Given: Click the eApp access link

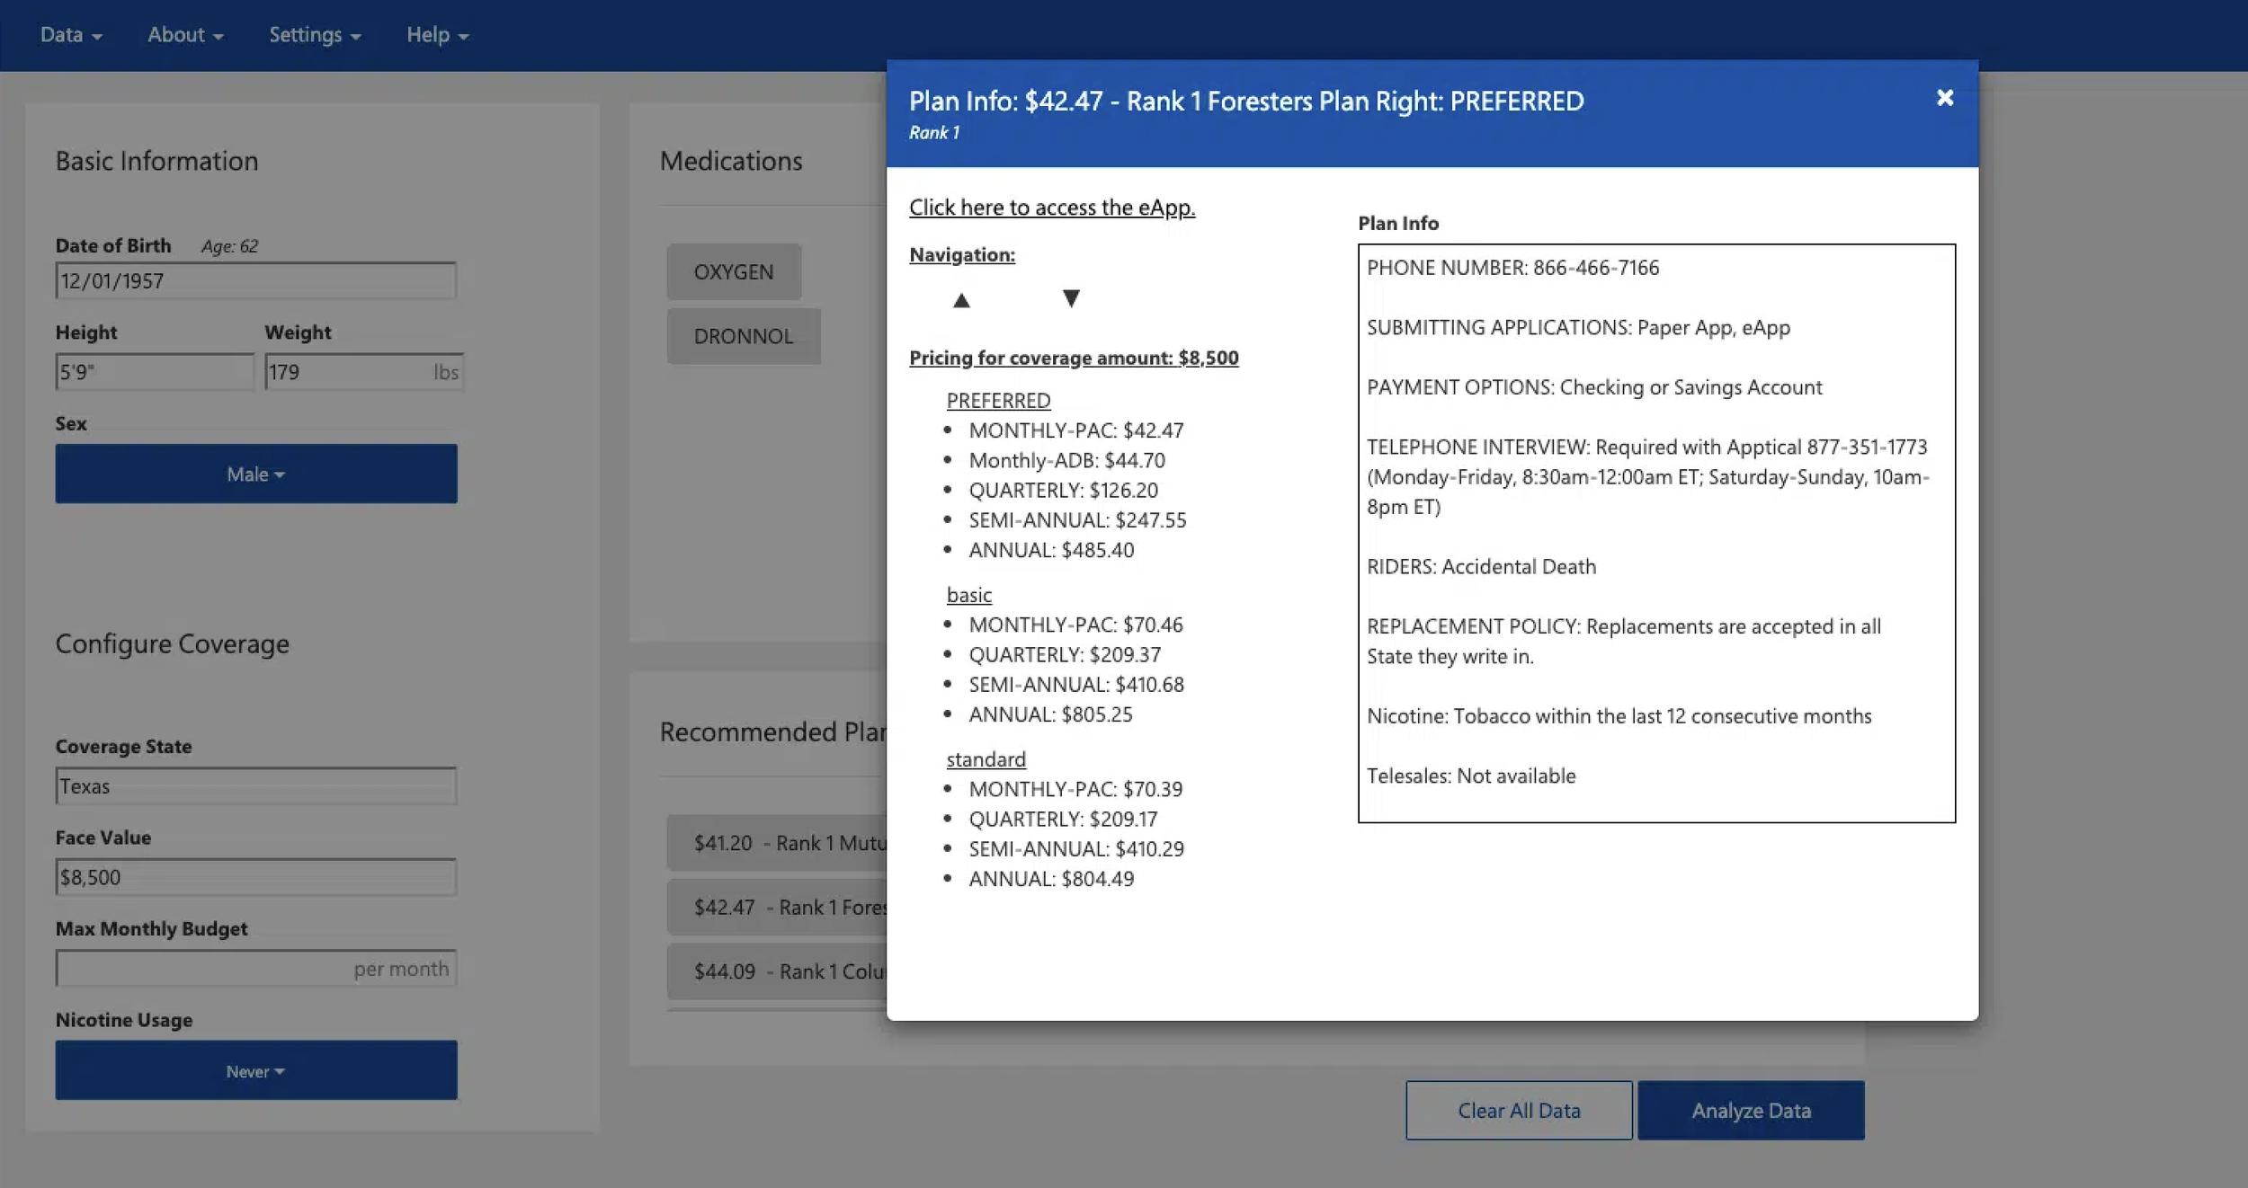Looking at the screenshot, I should pyautogui.click(x=1051, y=208).
